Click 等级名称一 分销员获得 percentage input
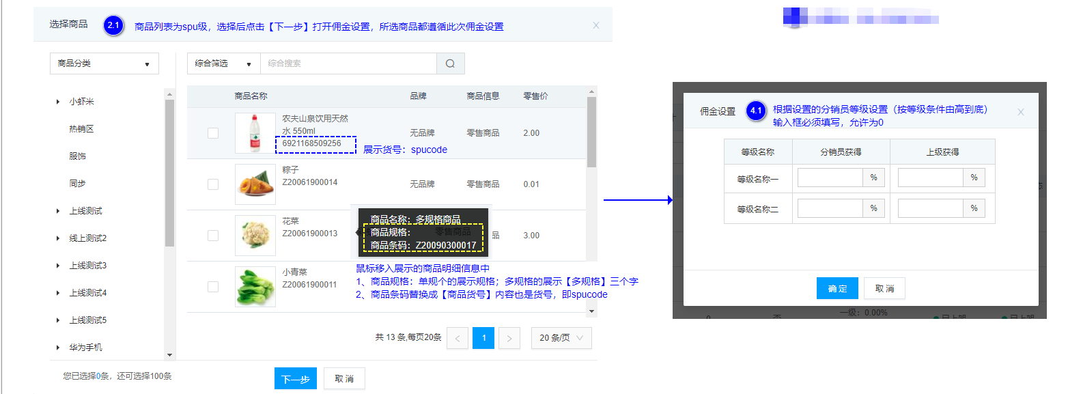The image size is (1068, 394). click(830, 178)
